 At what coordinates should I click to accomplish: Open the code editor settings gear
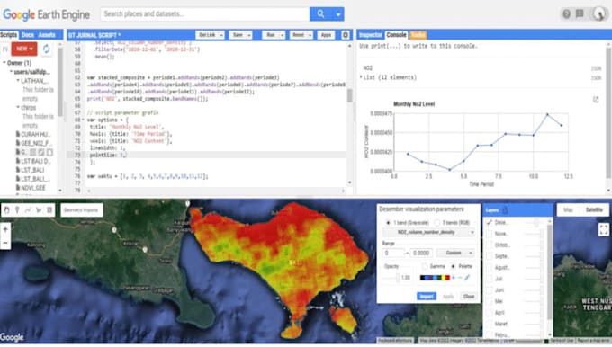[x=346, y=35]
